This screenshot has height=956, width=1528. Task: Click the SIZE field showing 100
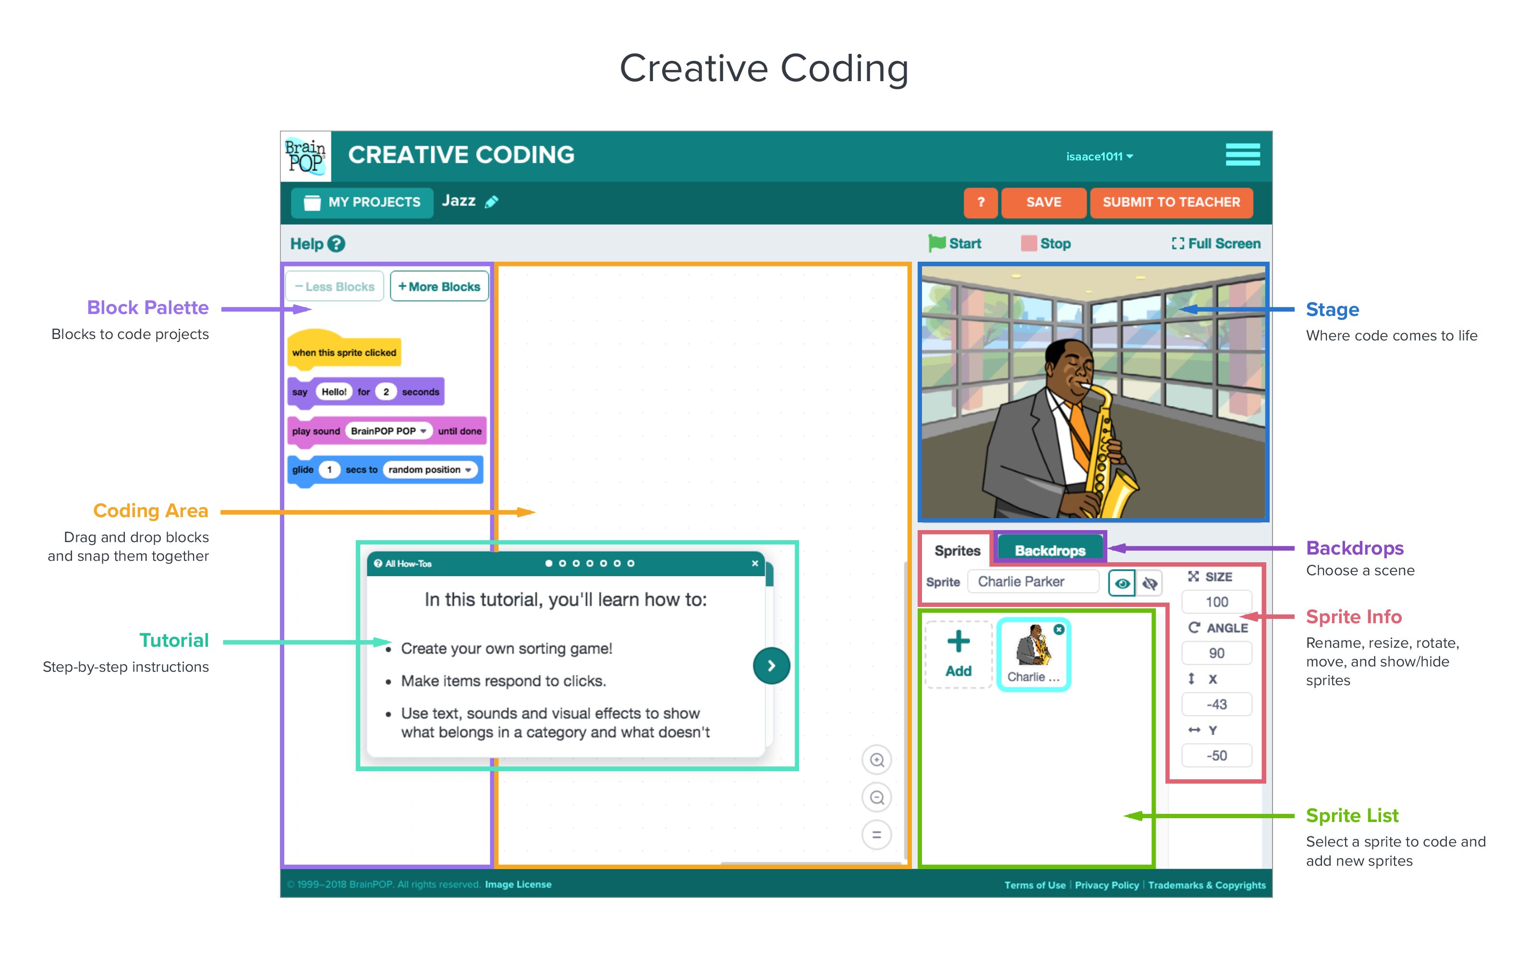(1216, 602)
